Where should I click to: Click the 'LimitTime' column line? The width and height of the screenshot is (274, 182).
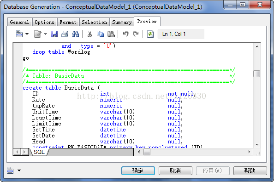pyautogui.click(x=107, y=124)
